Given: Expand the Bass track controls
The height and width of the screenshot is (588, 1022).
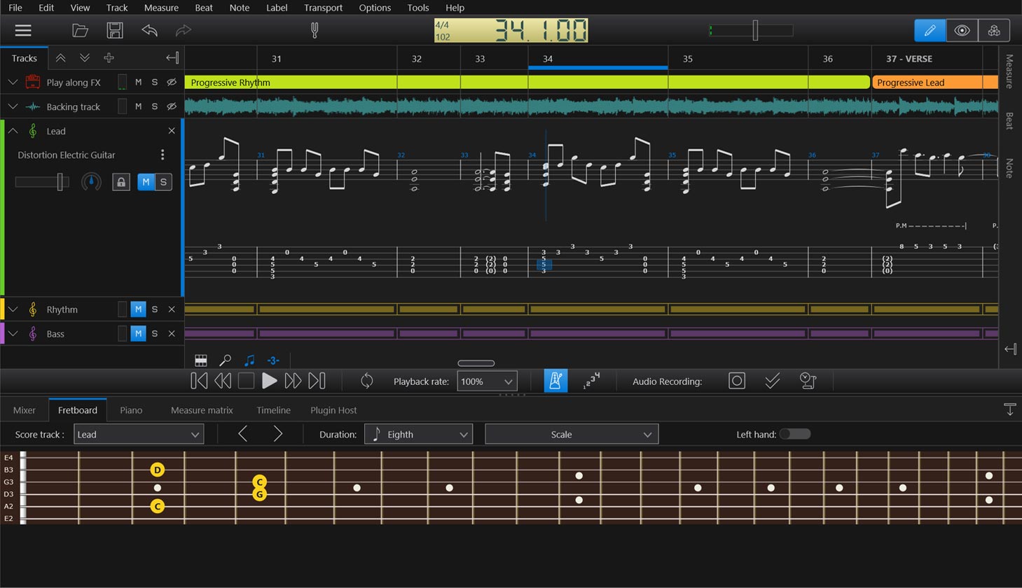Looking at the screenshot, I should pyautogui.click(x=12, y=333).
